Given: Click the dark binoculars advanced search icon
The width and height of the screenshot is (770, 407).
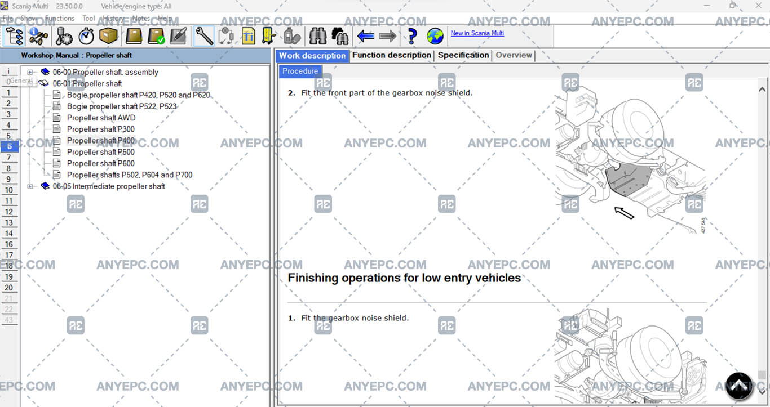Looking at the screenshot, I should point(340,36).
